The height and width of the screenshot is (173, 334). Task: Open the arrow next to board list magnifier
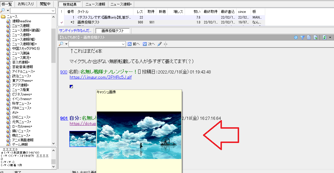pos(8,11)
